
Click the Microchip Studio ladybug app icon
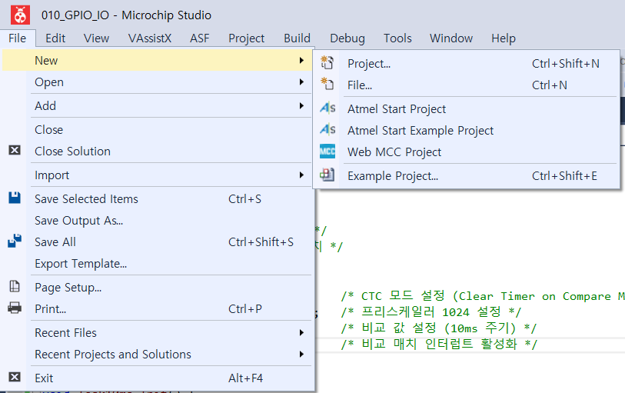point(20,15)
